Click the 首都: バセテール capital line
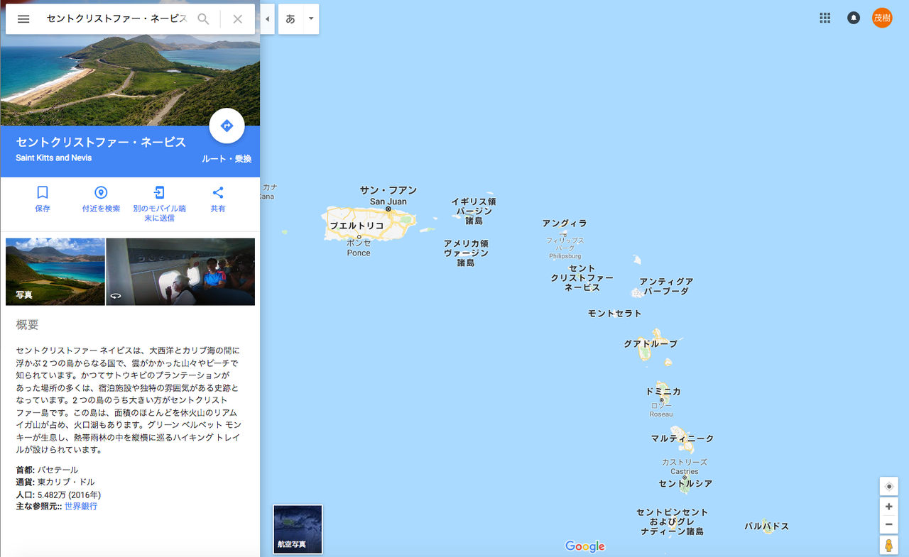909x557 pixels. (x=47, y=470)
